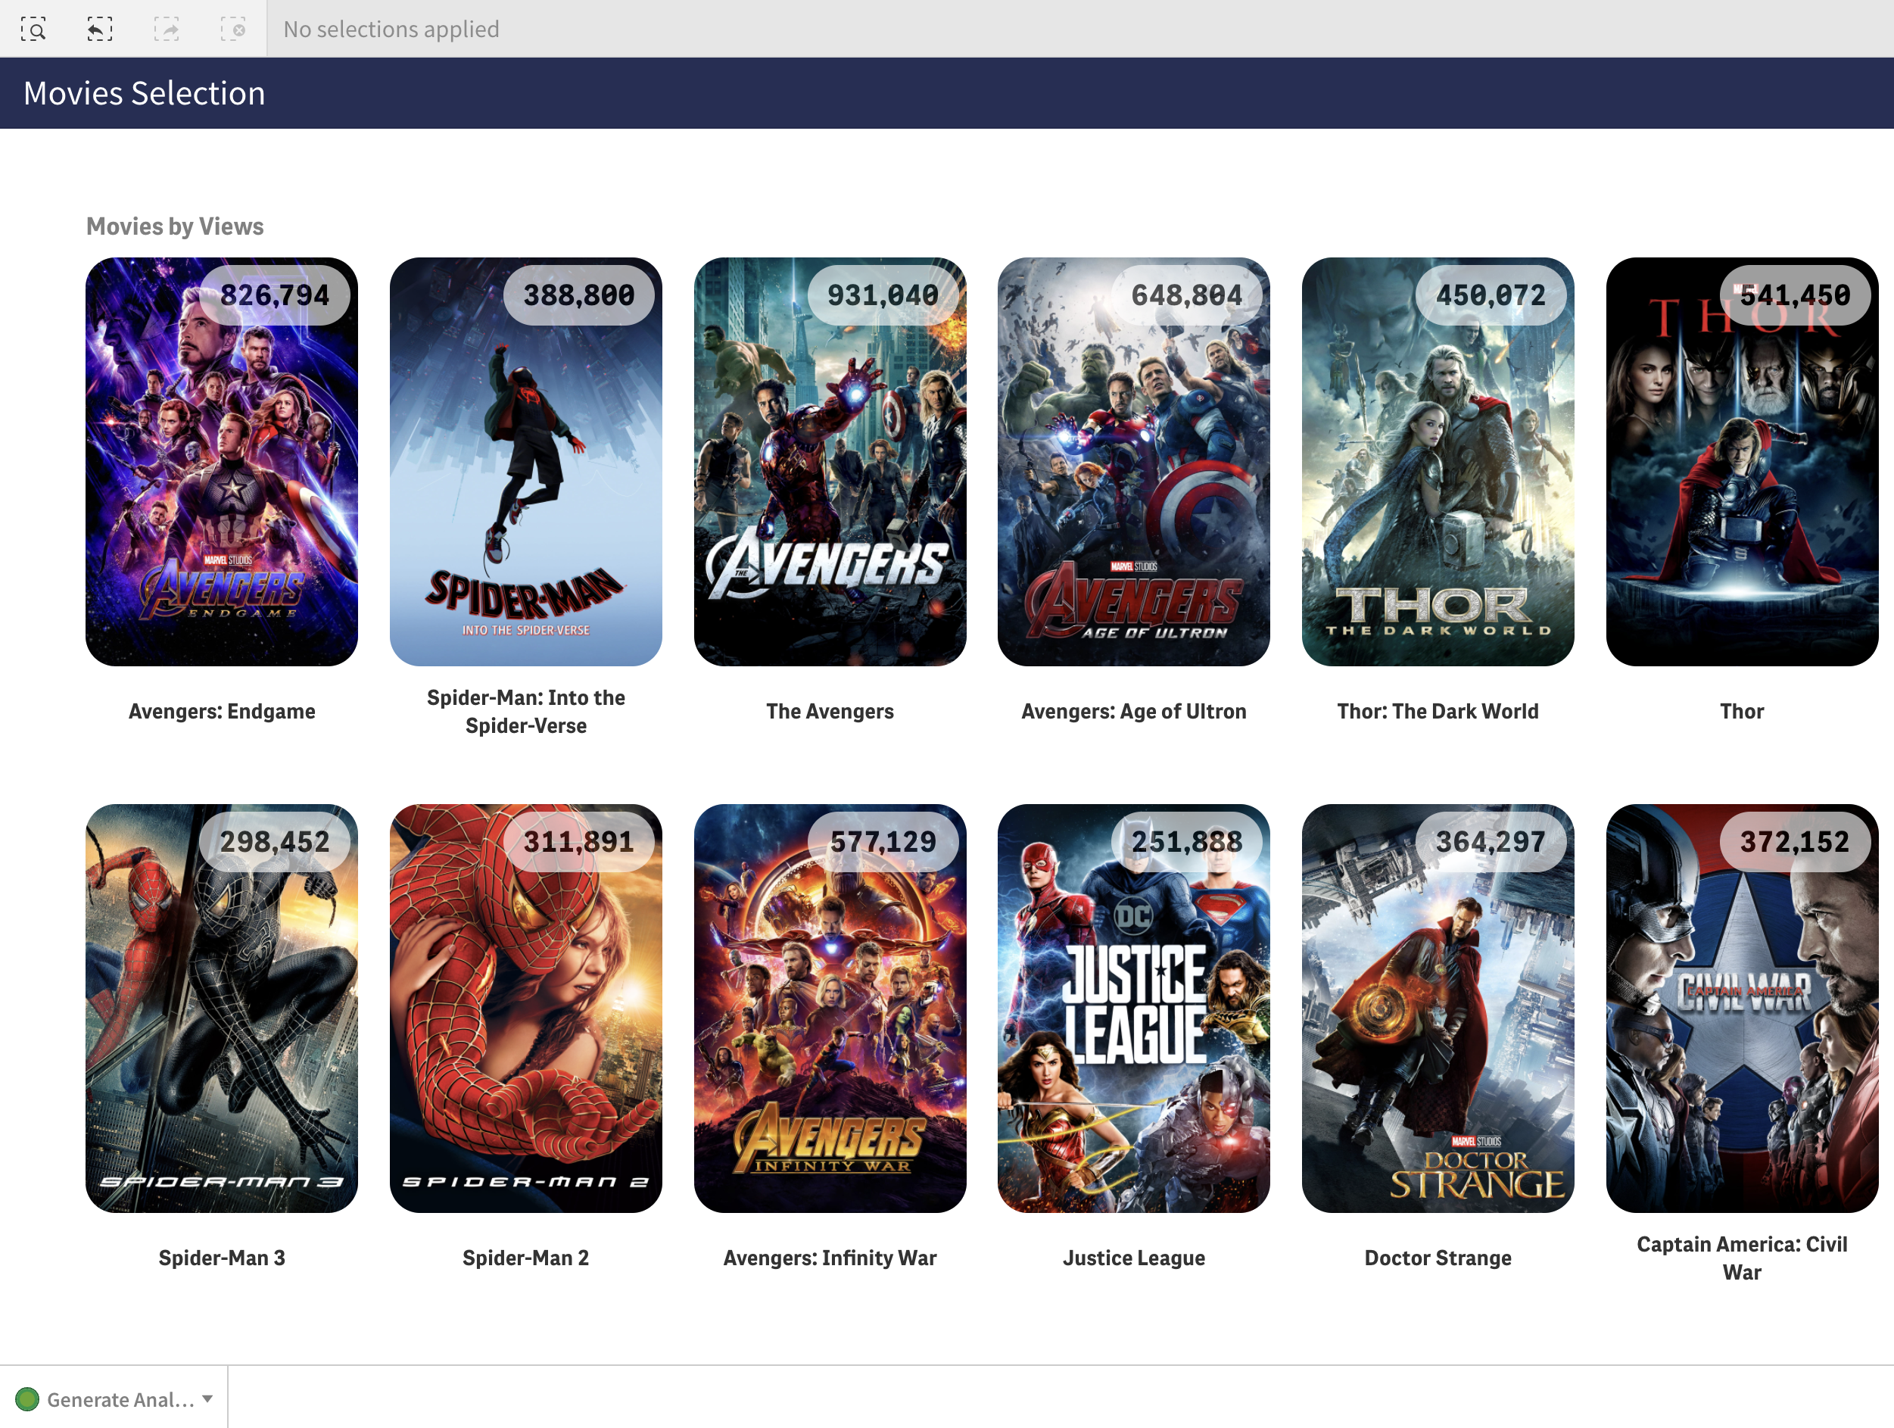This screenshot has width=1894, height=1428.
Task: Click the step forward selection icon
Action: coord(166,30)
